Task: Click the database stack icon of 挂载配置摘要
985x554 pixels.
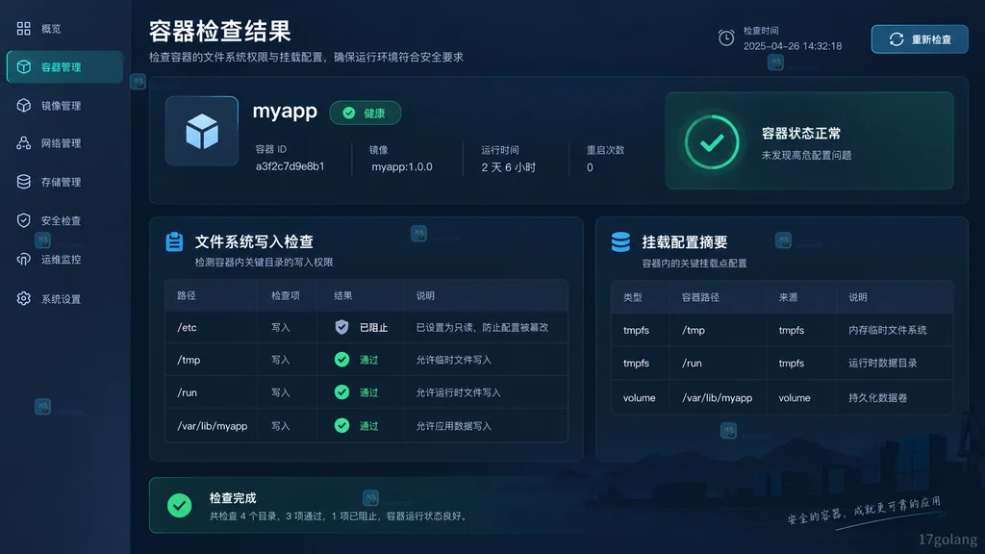Action: pos(620,241)
